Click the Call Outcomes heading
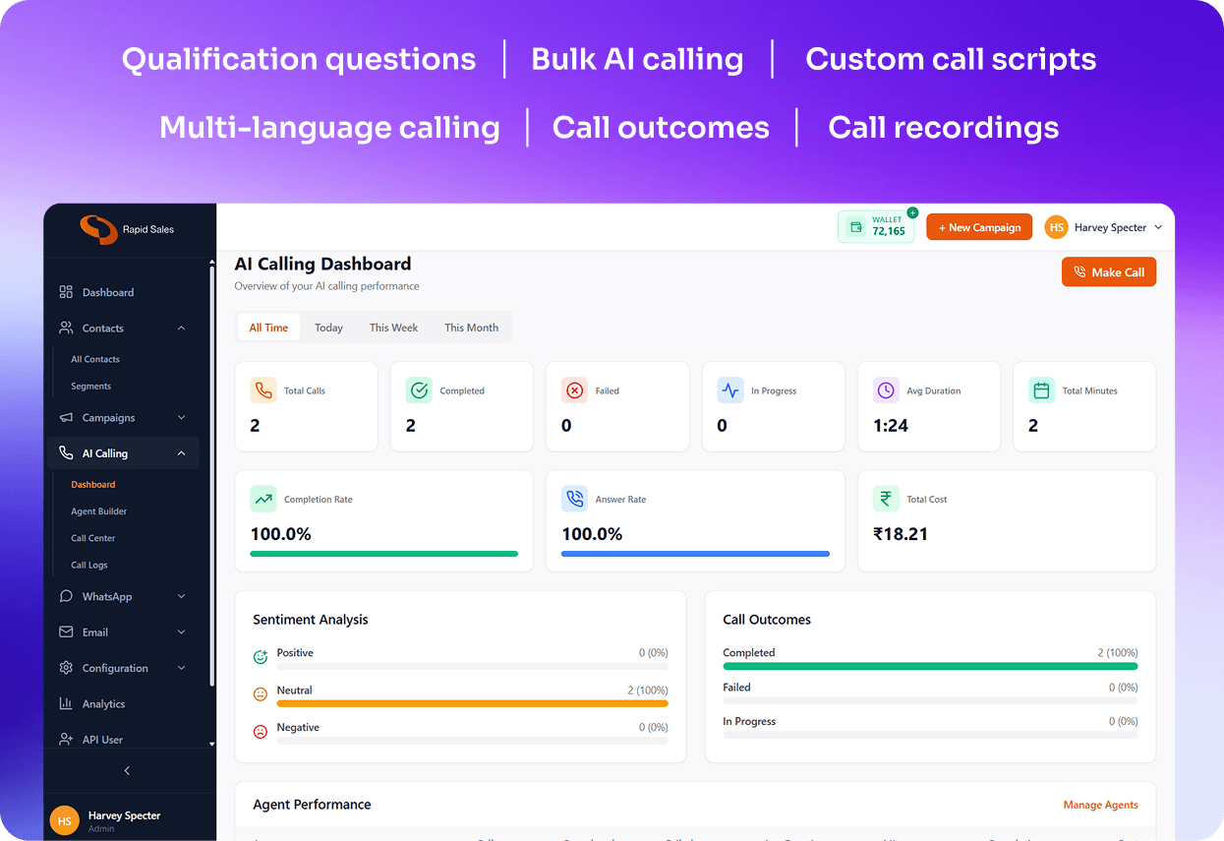The height and width of the screenshot is (841, 1224). pyautogui.click(x=767, y=620)
